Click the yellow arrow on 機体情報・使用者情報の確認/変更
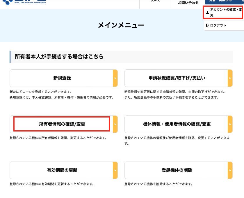This screenshot has height=198, width=244. [230, 124]
